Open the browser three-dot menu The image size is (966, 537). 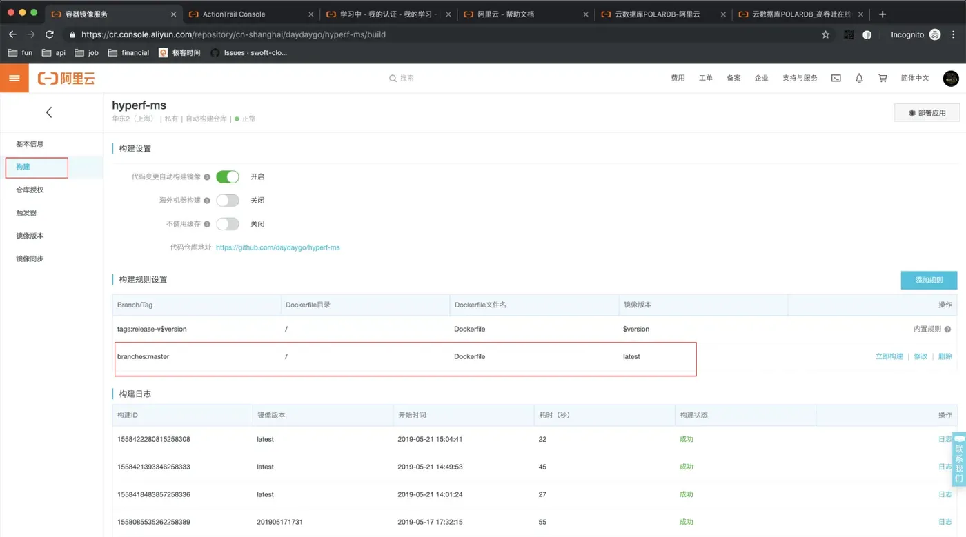pyautogui.click(x=954, y=34)
